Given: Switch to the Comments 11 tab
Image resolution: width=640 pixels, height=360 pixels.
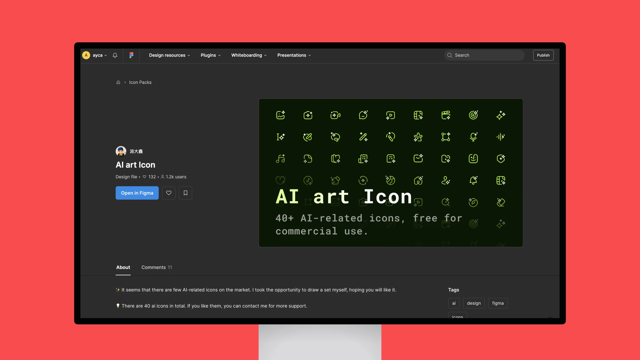Looking at the screenshot, I should click(x=156, y=267).
